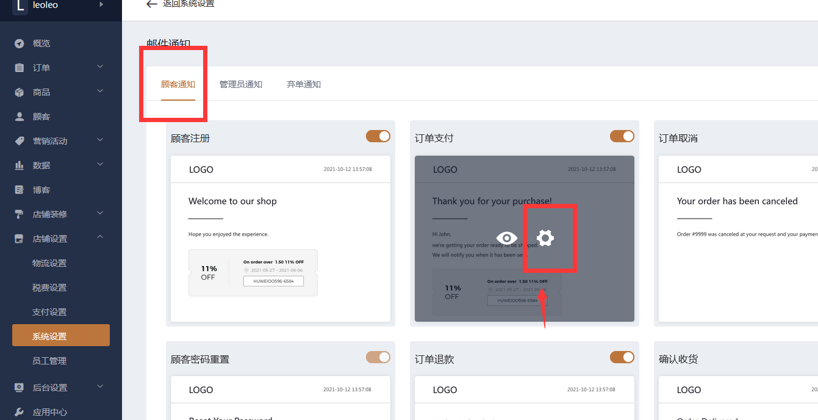Click 订单取消 card title
The width and height of the screenshot is (818, 420).
(678, 139)
